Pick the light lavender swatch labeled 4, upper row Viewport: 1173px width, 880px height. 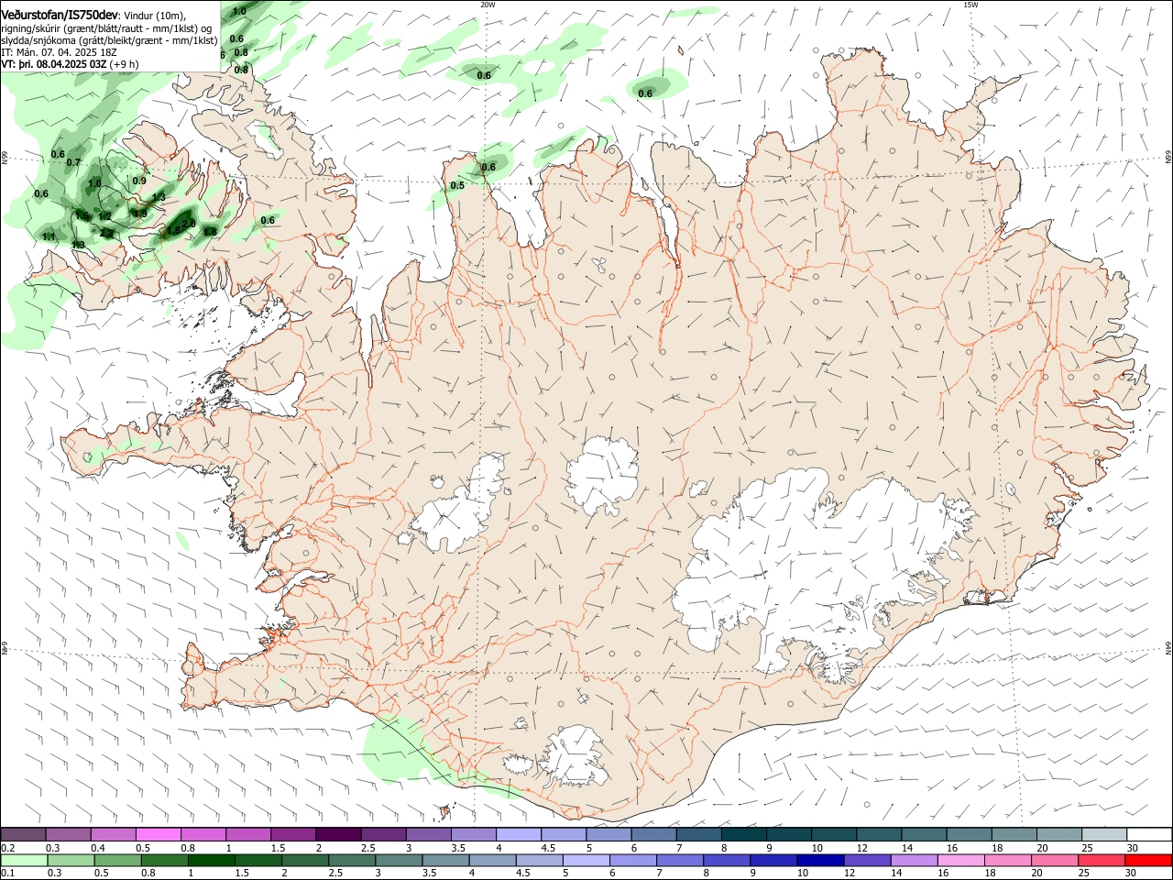coord(519,834)
